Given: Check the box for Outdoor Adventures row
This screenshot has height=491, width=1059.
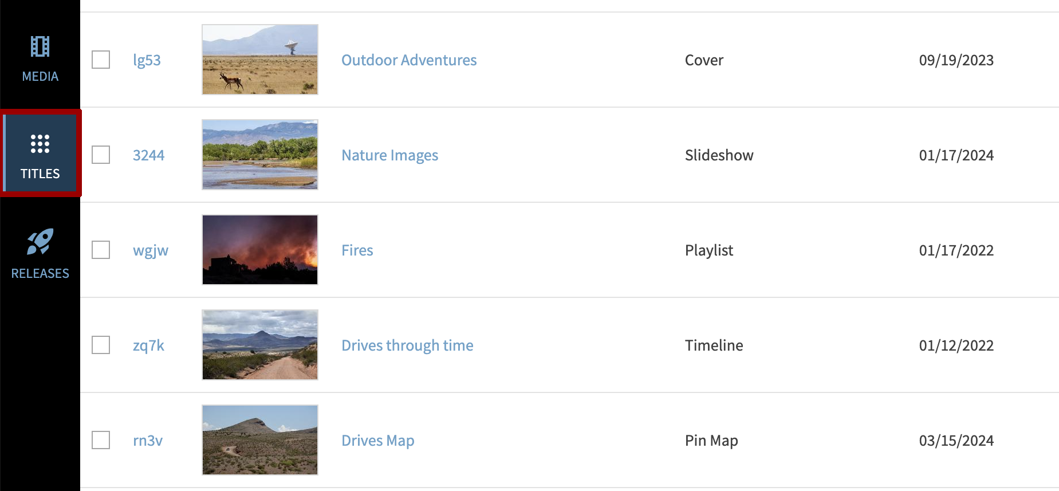Looking at the screenshot, I should tap(101, 60).
